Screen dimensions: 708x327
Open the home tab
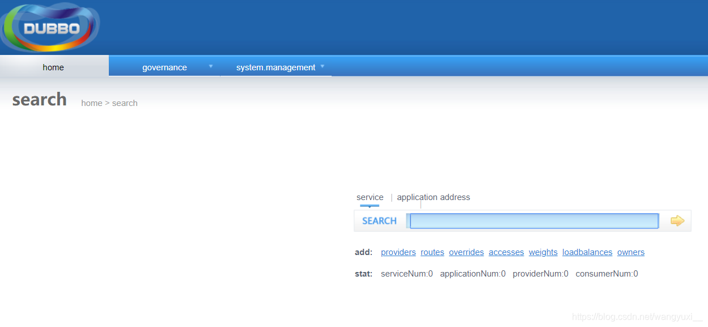[53, 67]
